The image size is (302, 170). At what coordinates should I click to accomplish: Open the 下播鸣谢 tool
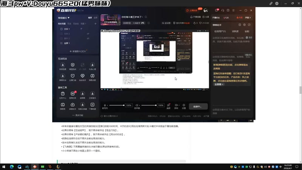(x=92, y=106)
